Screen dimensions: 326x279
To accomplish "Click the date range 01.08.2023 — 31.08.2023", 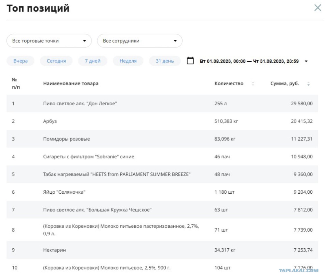I will click(x=249, y=61).
